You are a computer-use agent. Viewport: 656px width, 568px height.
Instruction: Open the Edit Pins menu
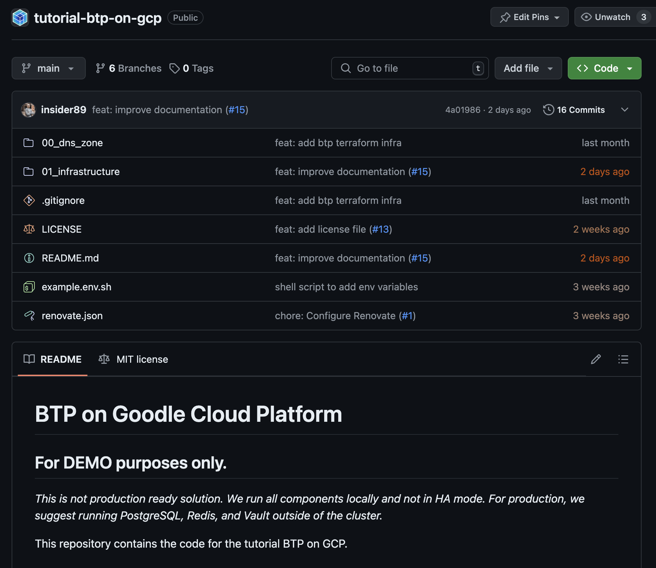pyautogui.click(x=529, y=17)
